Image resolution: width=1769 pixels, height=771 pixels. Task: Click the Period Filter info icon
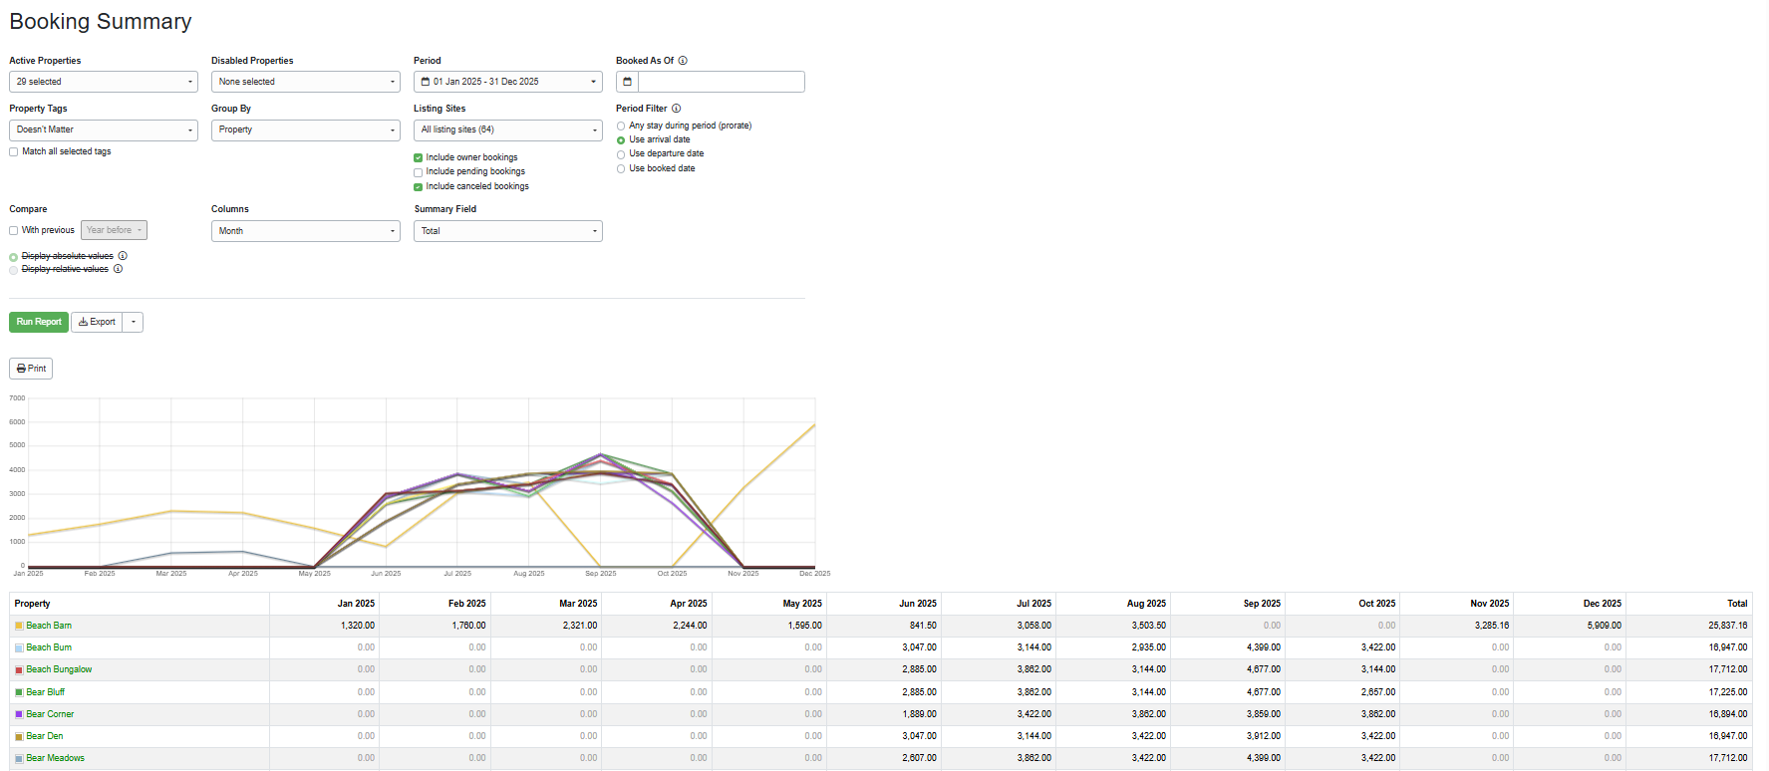(676, 109)
